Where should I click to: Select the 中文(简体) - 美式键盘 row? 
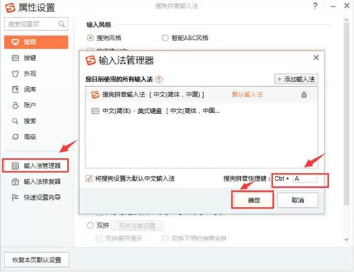[201, 111]
